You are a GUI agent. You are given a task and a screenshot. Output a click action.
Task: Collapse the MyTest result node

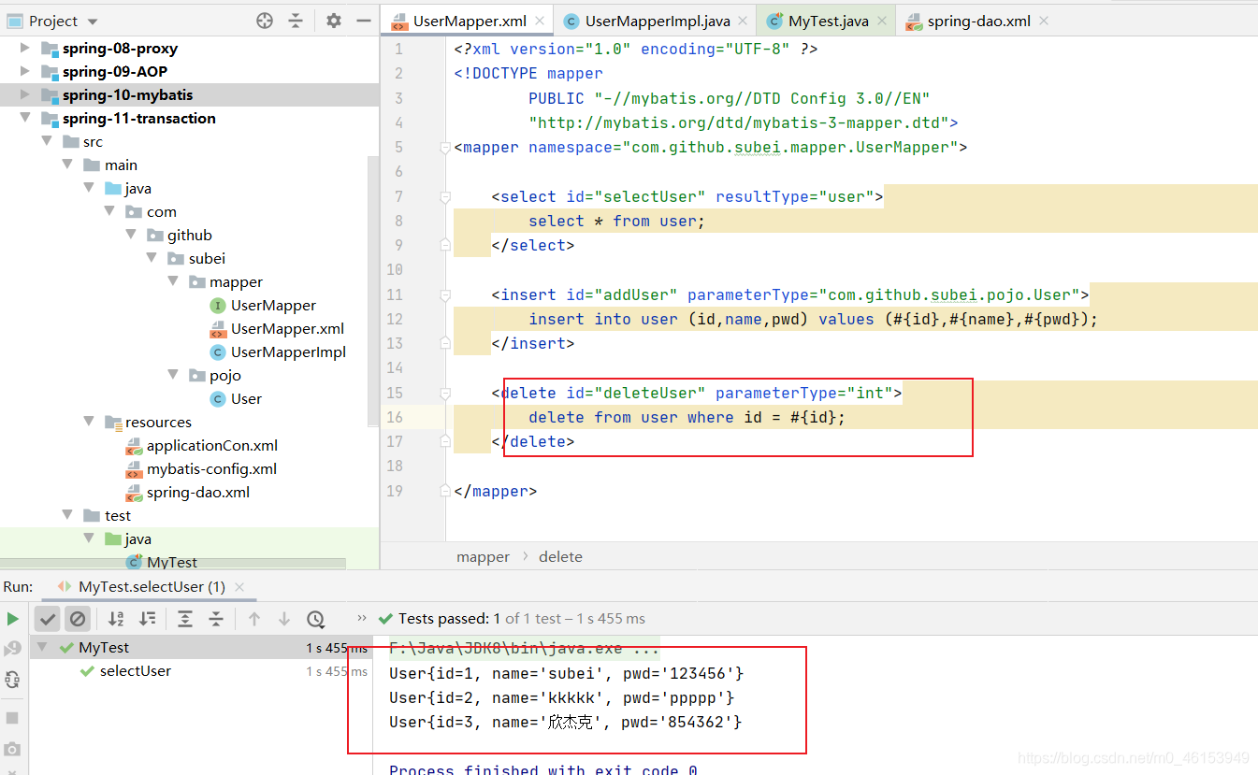tap(43, 647)
